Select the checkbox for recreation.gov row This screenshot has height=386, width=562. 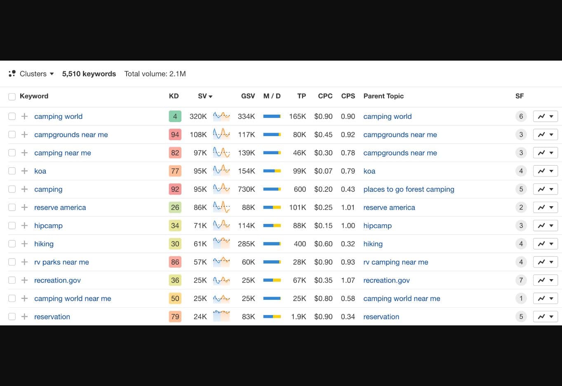[12, 280]
